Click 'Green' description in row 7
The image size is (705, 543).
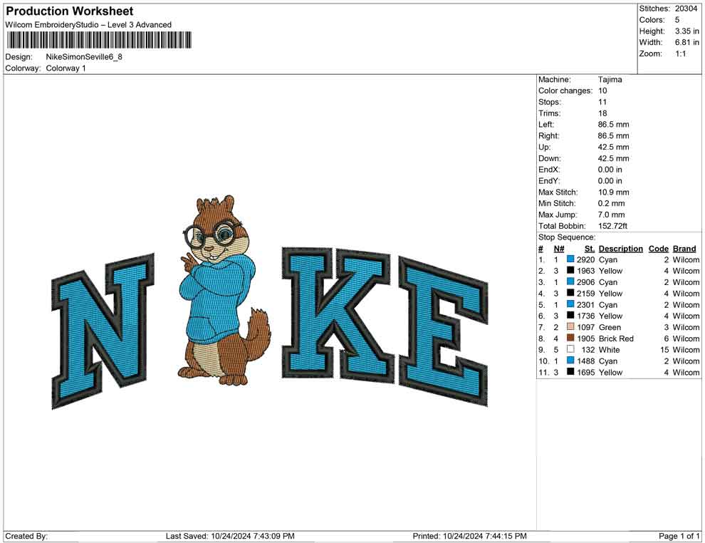pyautogui.click(x=610, y=327)
